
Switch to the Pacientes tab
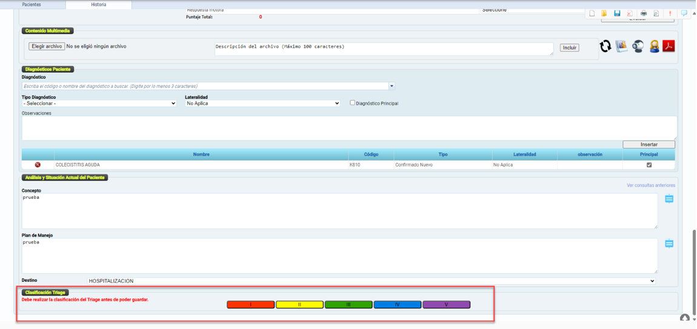tap(32, 4)
